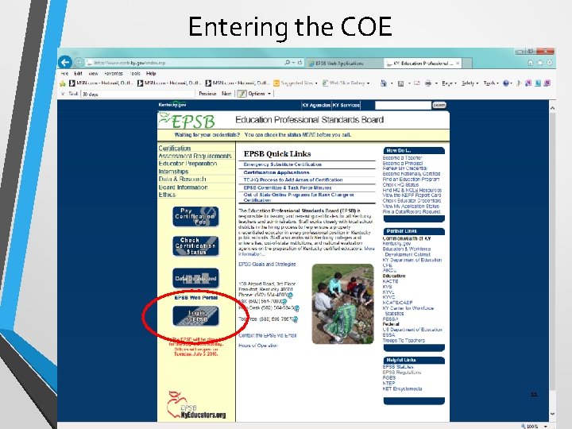572x429 pixels.
Task: Open the Favorites star icon
Action: (540, 63)
